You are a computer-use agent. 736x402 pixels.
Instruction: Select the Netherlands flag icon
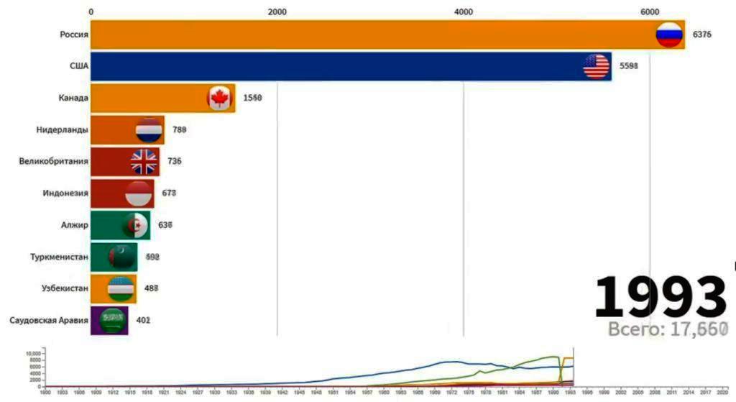pyautogui.click(x=149, y=129)
